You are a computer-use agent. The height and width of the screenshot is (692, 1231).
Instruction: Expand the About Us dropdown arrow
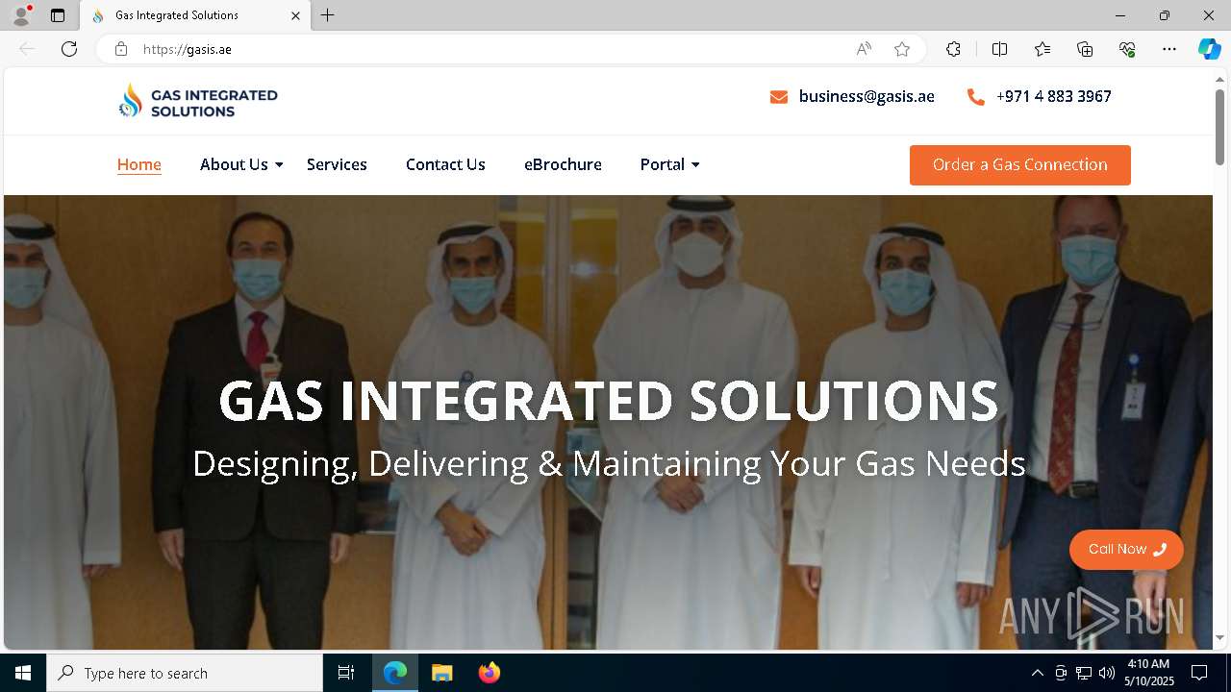279,165
